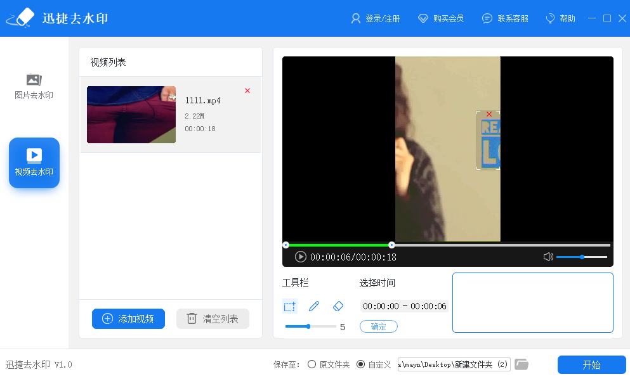Delete the watermark selection box with red X
This screenshot has height=379, width=630.
click(x=489, y=115)
